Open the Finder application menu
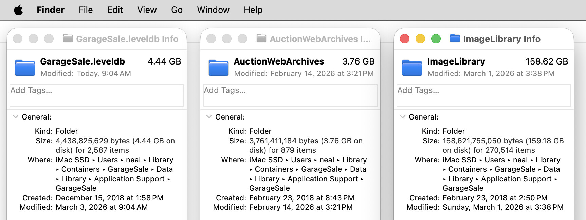Image resolution: width=586 pixels, height=220 pixels. click(50, 10)
